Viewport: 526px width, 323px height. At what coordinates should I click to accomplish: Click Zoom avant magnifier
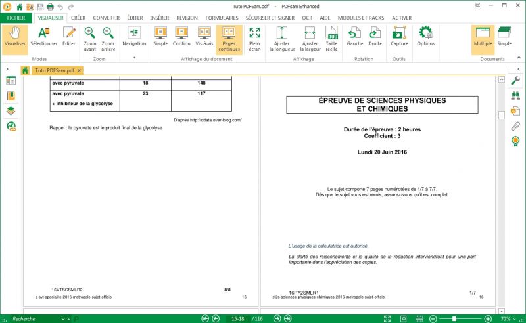(x=90, y=39)
